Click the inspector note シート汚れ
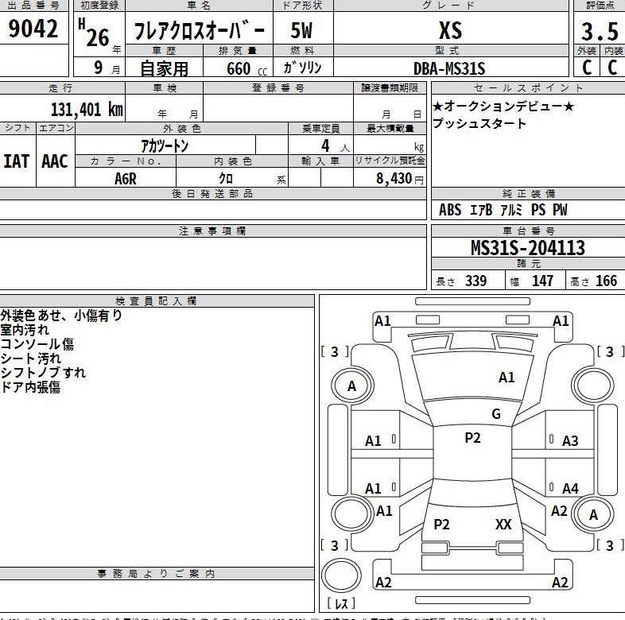Viewport: 625px width, 620px height. click(31, 358)
